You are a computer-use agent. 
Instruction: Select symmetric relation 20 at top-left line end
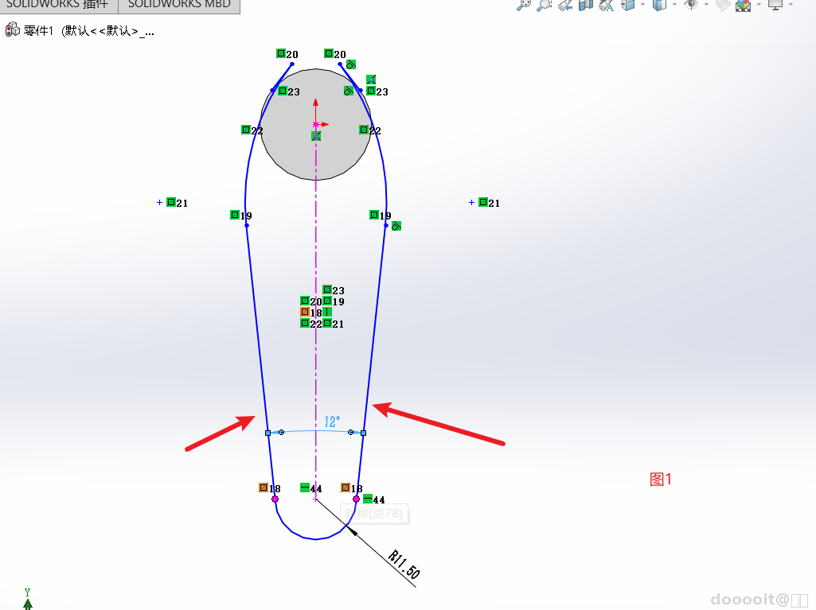click(281, 53)
